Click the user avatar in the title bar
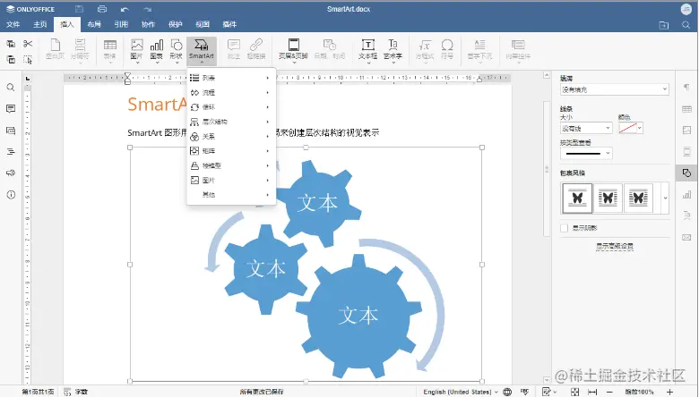The image size is (699, 397). [x=686, y=9]
